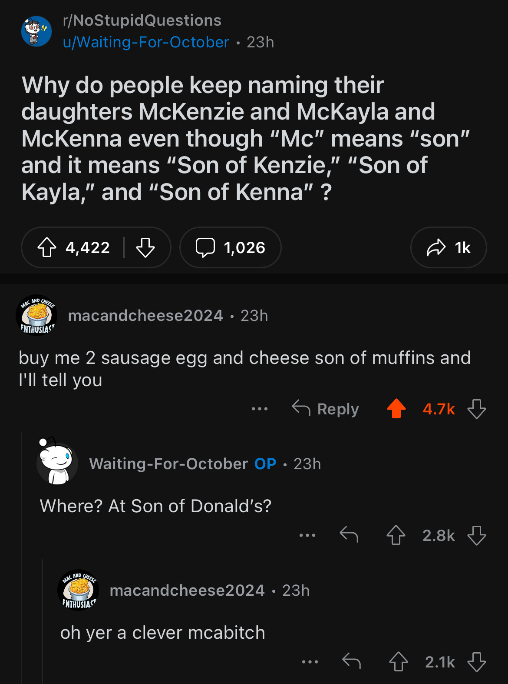Open r/NoStupidQuestions subreddit
The height and width of the screenshot is (684, 508).
click(x=142, y=20)
